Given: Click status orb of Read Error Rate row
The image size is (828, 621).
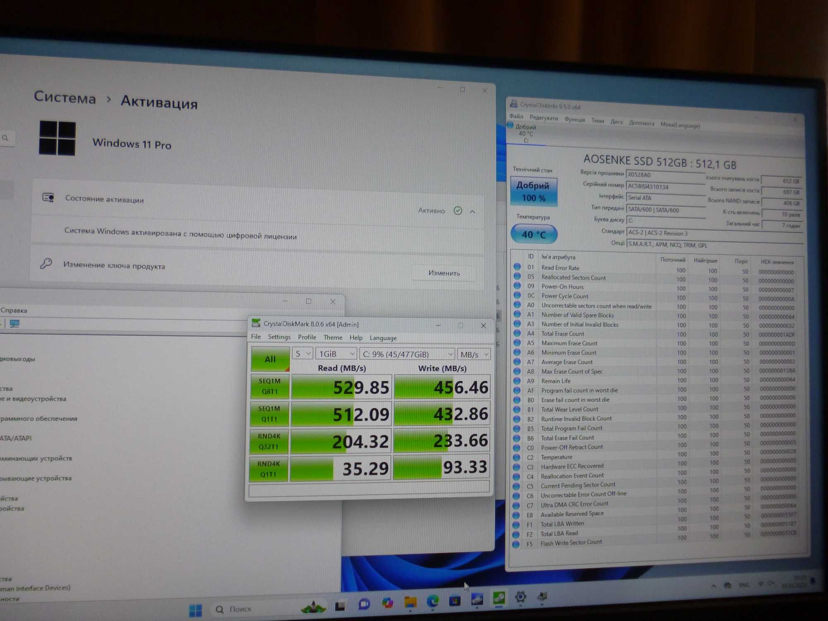Looking at the screenshot, I should click(x=517, y=267).
